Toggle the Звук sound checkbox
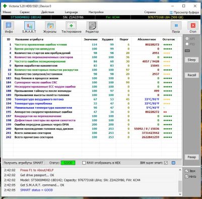 [186, 171]
